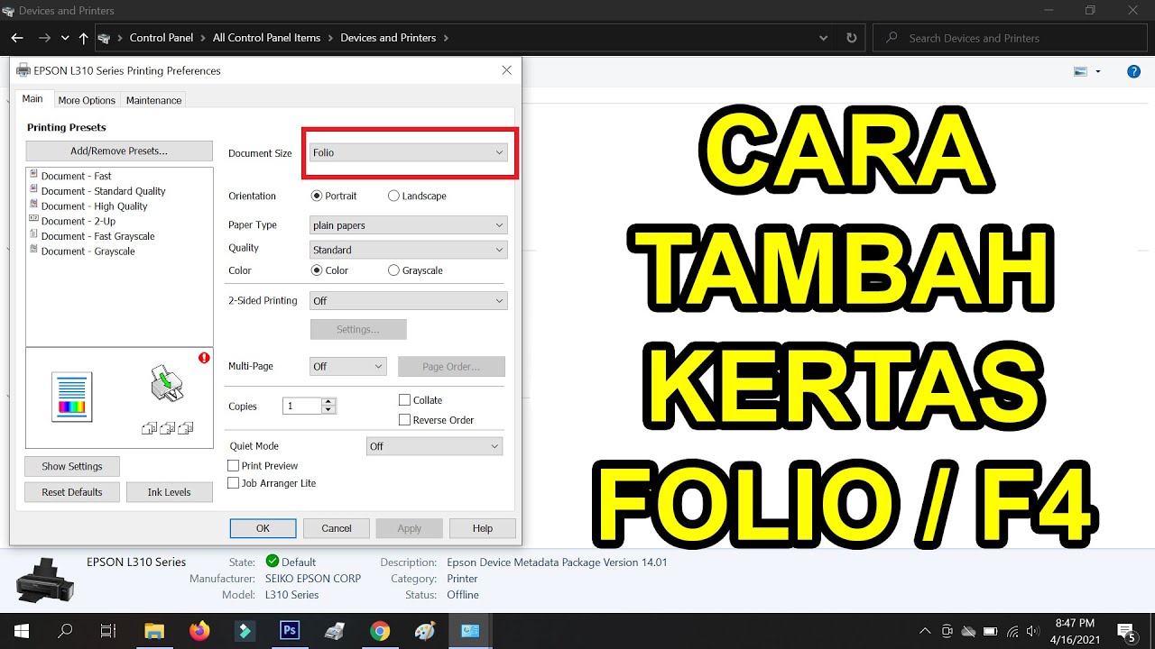Open Paper Type dropdown
The width and height of the screenshot is (1155, 649).
pyautogui.click(x=409, y=225)
